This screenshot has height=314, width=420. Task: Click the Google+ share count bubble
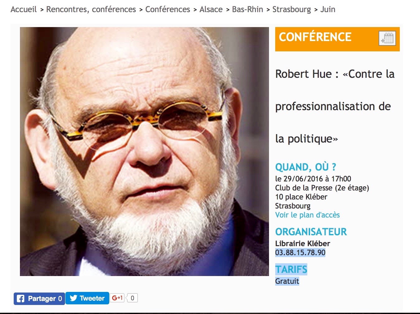(x=132, y=298)
